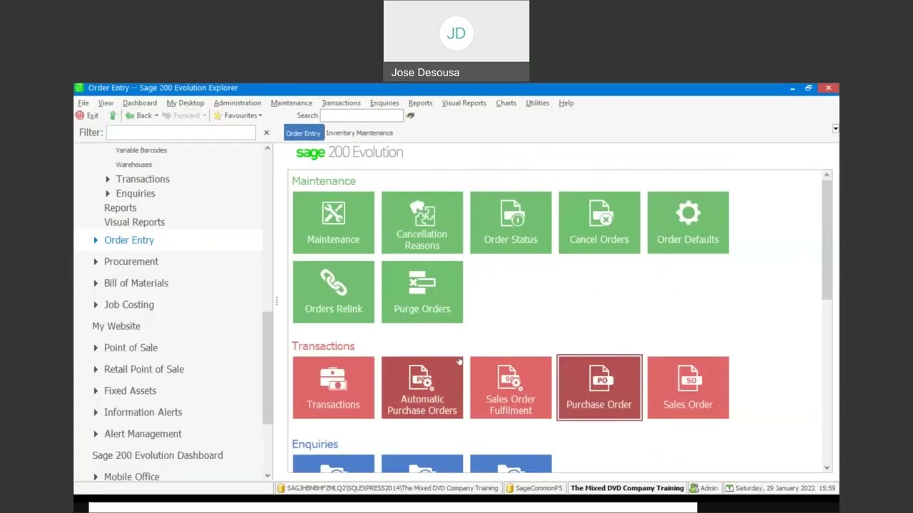Image resolution: width=913 pixels, height=513 pixels.
Task: Open the Back history dropdown arrow
Action: click(x=156, y=115)
